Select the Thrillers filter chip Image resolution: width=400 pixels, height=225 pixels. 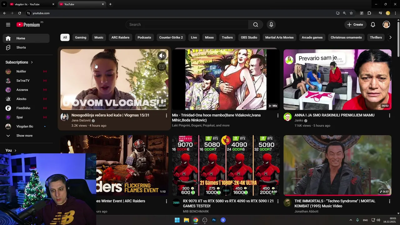376,37
